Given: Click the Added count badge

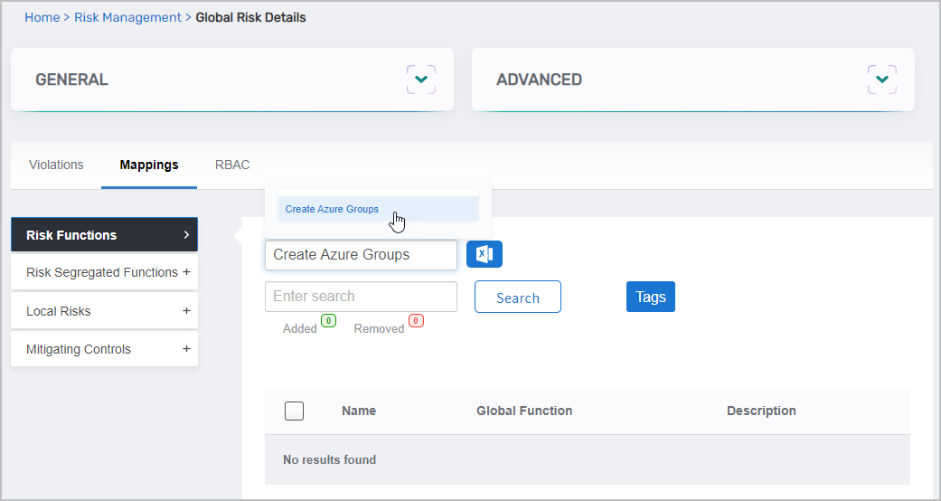Looking at the screenshot, I should (328, 320).
